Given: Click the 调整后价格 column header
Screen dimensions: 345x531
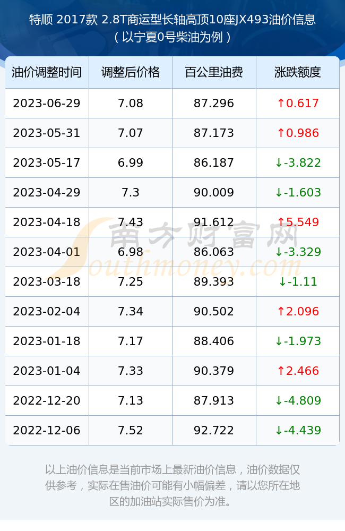Looking at the screenshot, I should tap(131, 72).
